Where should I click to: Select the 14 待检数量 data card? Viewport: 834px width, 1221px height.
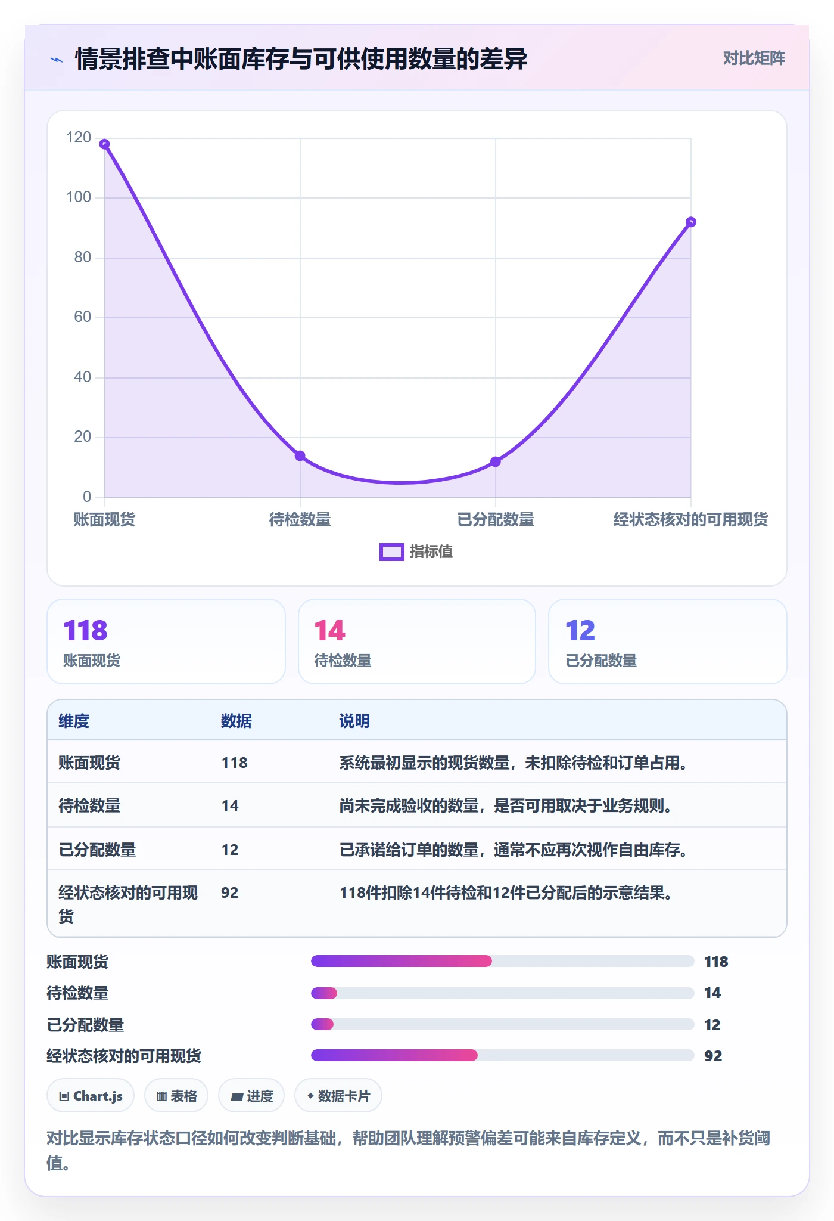[x=417, y=642]
